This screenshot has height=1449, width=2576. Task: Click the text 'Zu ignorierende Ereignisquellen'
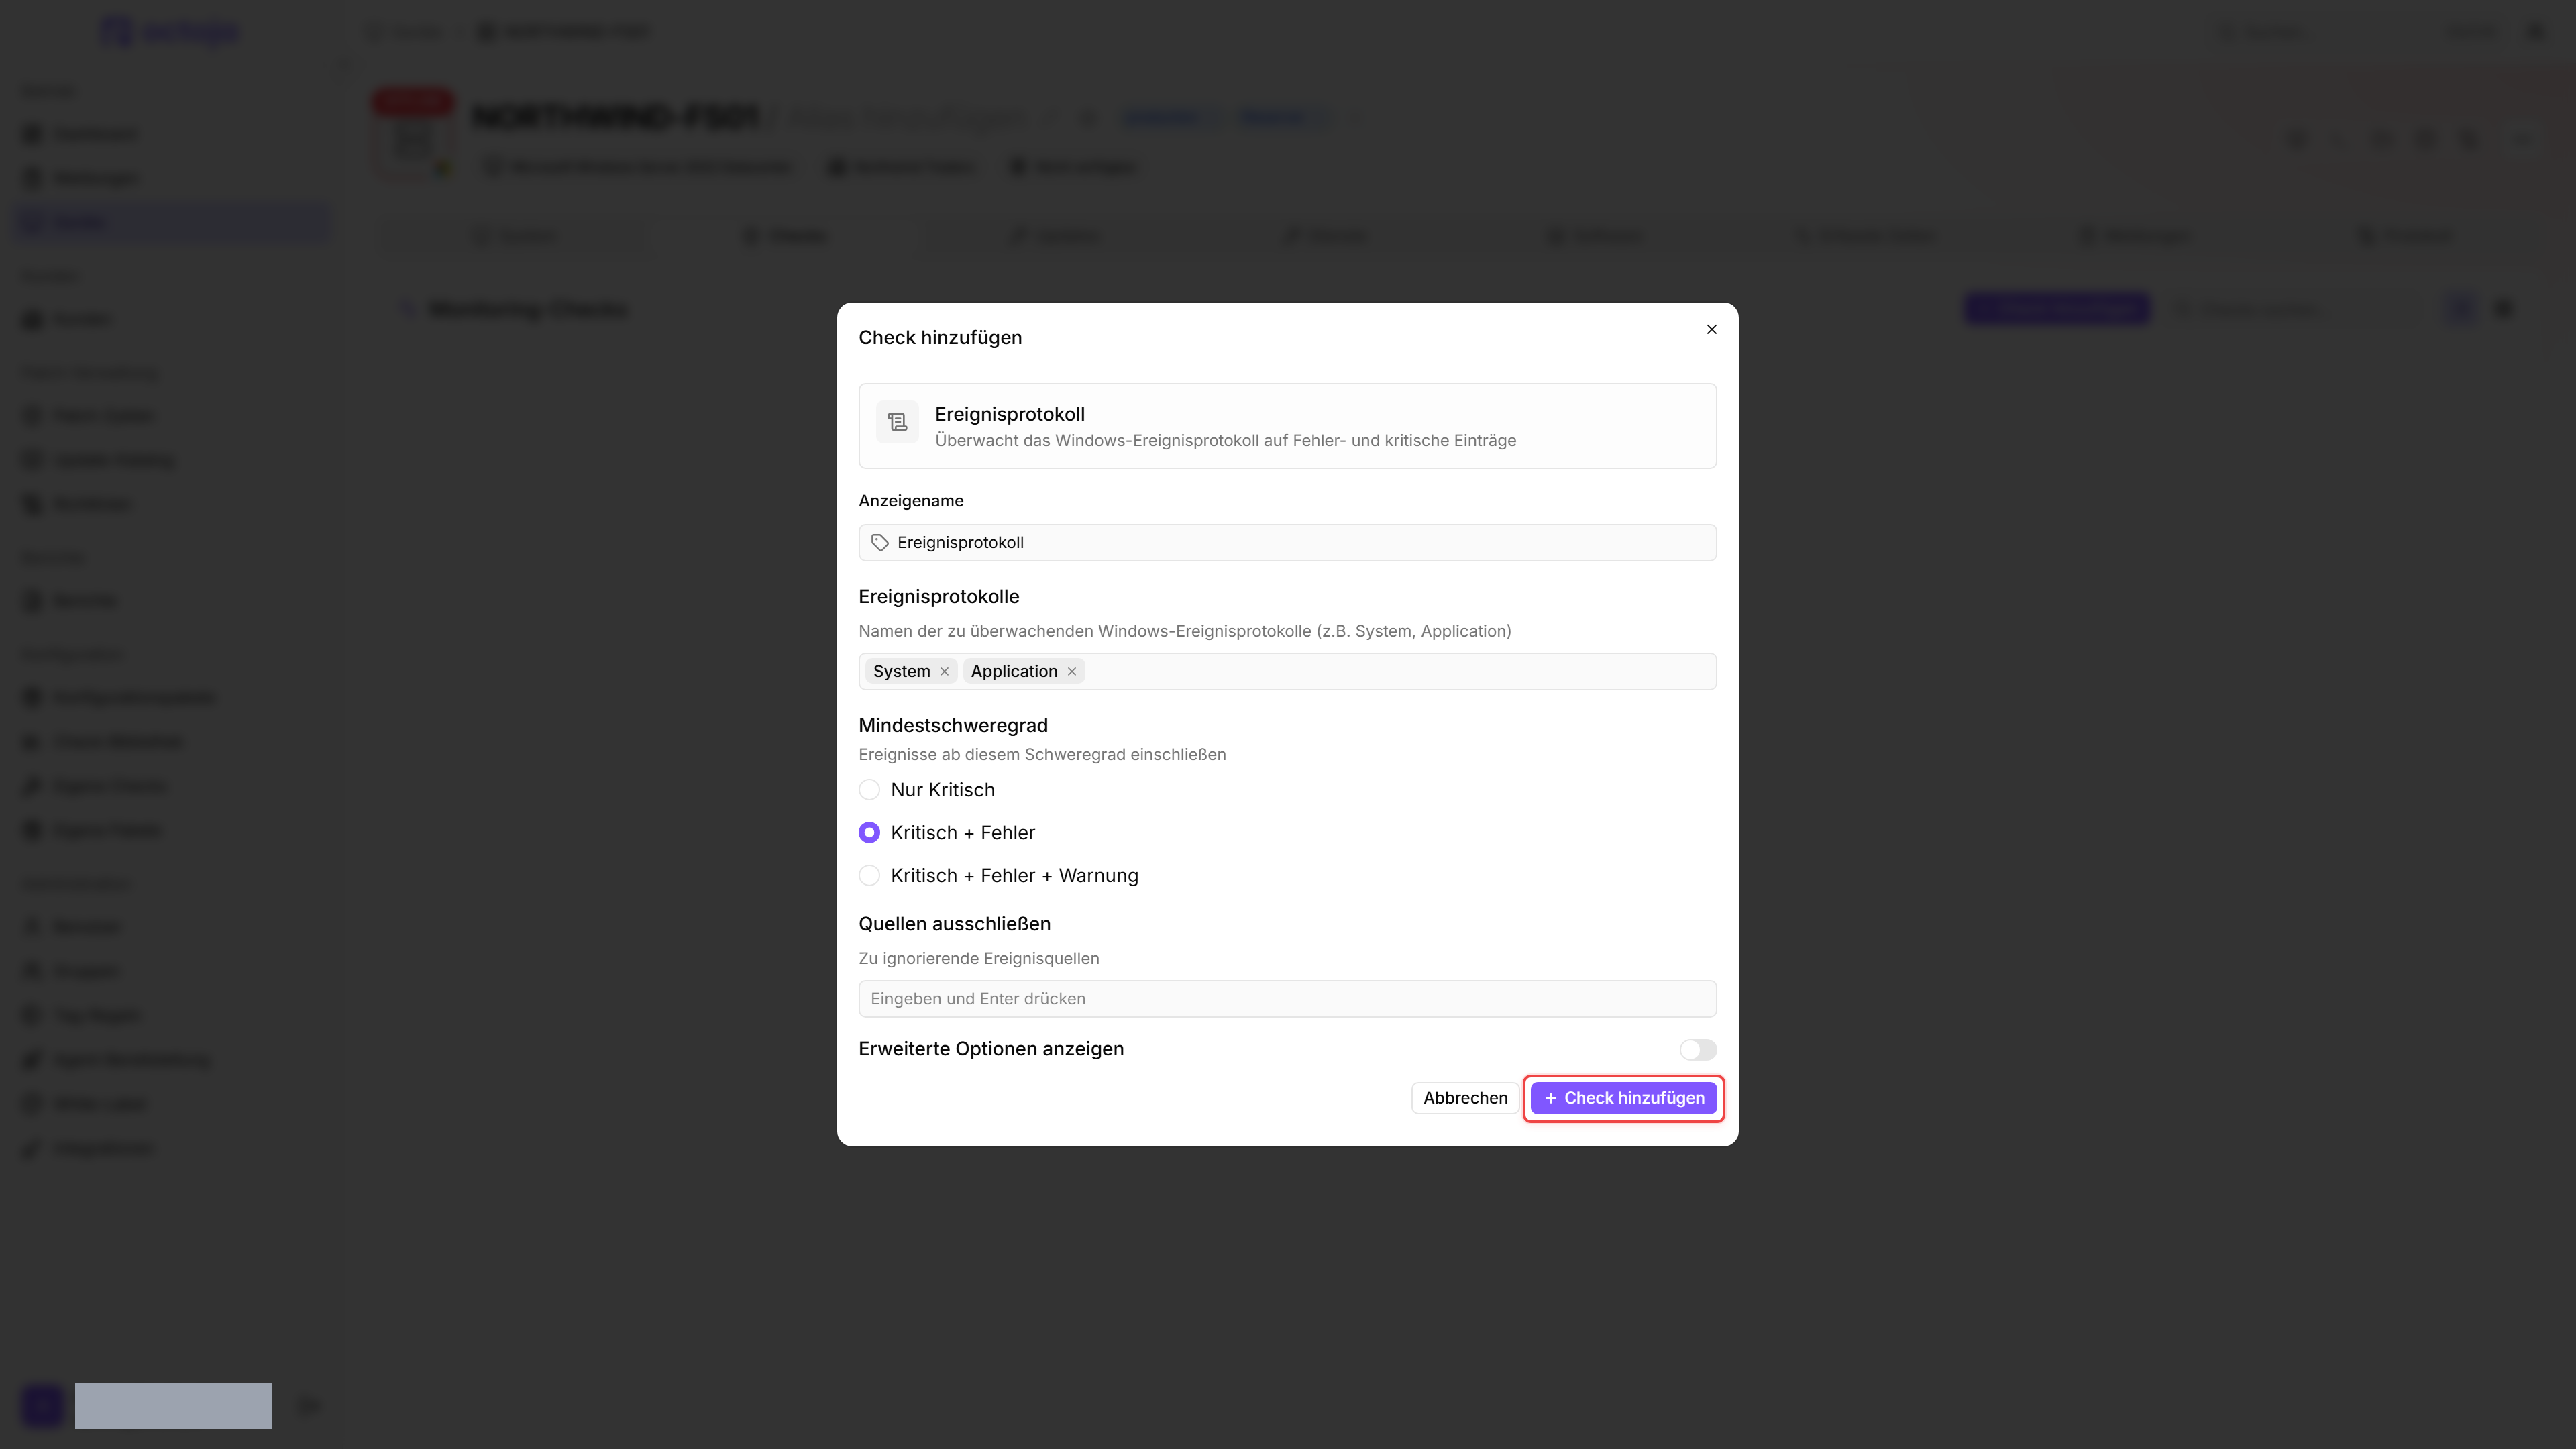tap(978, 958)
